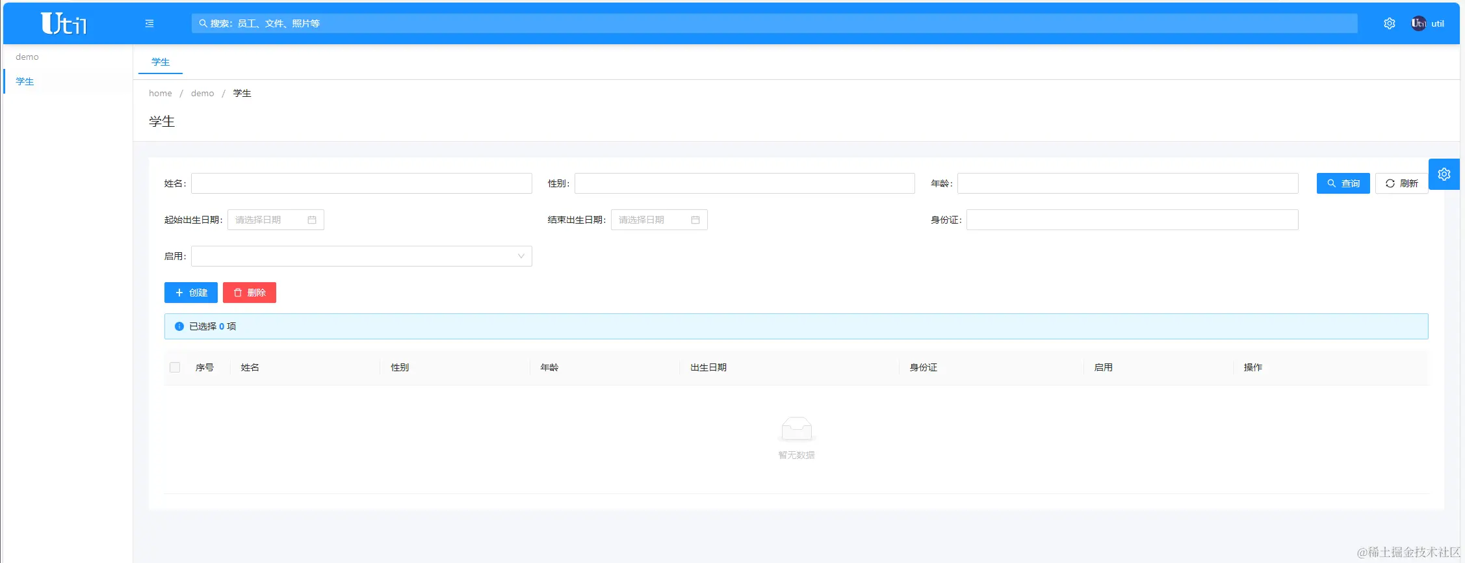1465x563 pixels.
Task: Select the 学生 tab
Action: (x=161, y=62)
